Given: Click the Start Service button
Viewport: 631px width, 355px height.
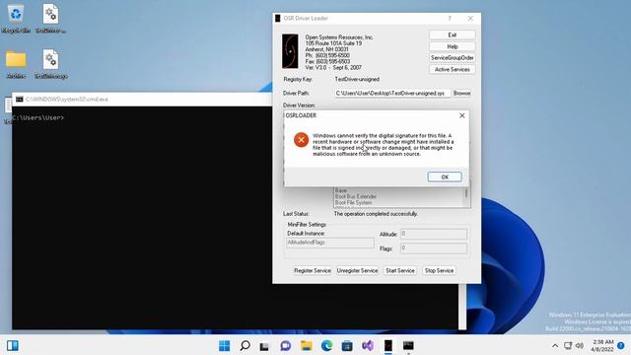Looking at the screenshot, I should [x=400, y=270].
